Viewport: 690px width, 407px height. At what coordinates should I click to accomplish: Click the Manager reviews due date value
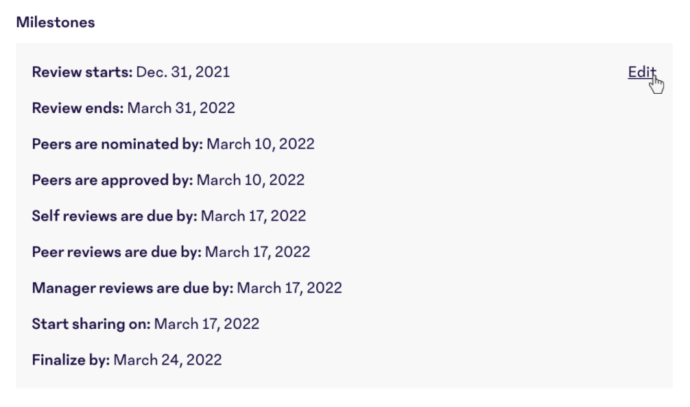click(x=289, y=288)
